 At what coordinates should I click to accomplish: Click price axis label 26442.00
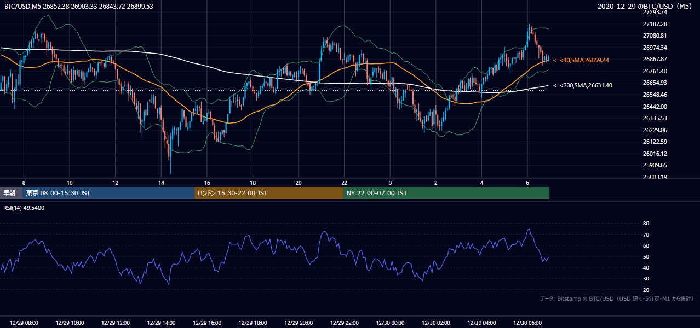click(x=655, y=107)
